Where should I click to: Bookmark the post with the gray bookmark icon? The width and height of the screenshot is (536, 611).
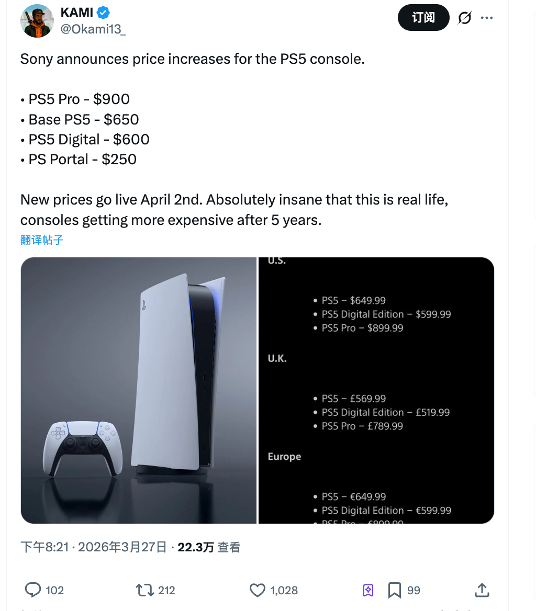click(x=394, y=590)
